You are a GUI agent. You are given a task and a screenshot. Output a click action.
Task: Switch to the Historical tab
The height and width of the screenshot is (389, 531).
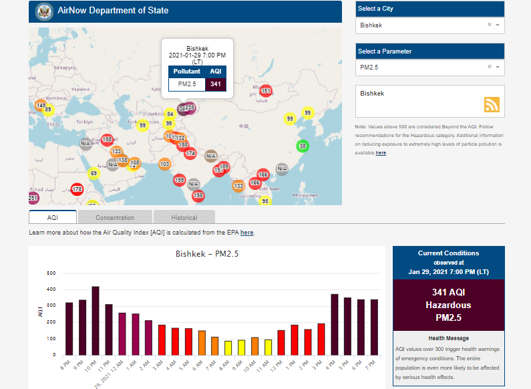[184, 217]
